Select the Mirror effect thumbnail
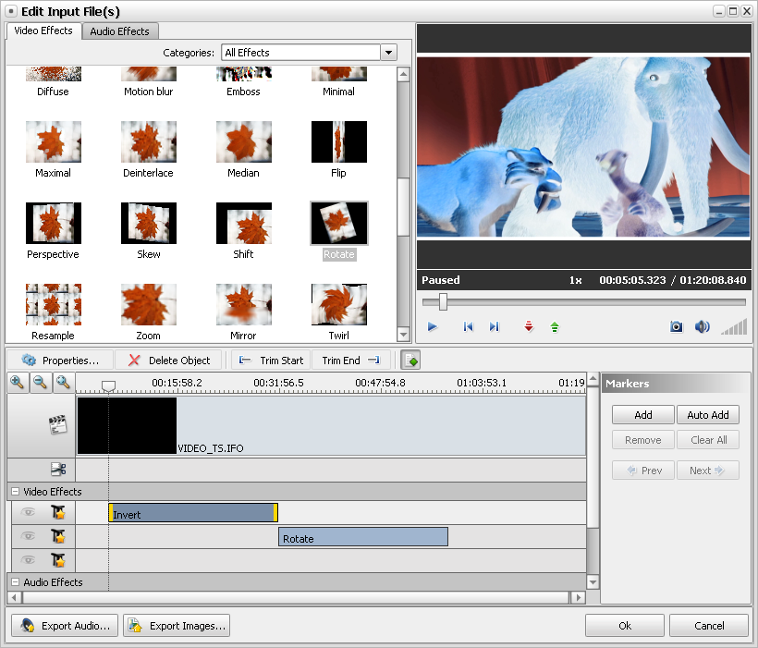The height and width of the screenshot is (648, 758). (x=244, y=304)
